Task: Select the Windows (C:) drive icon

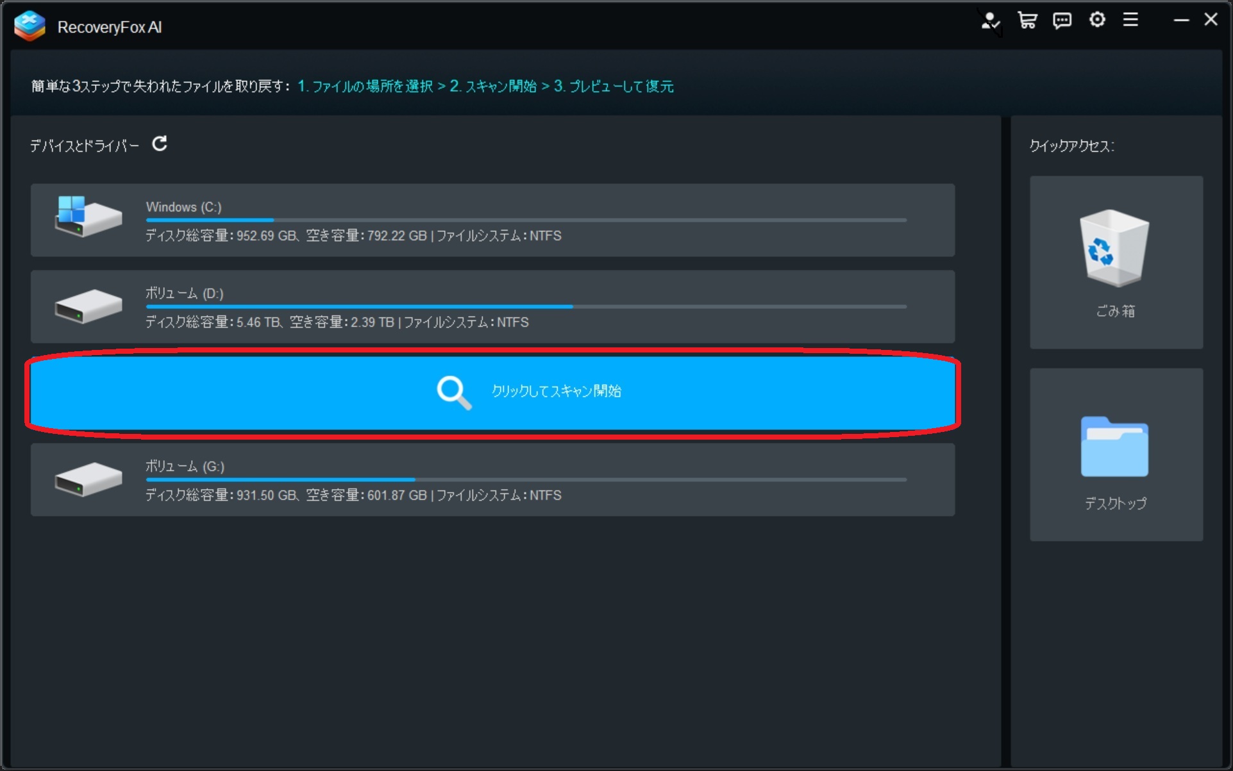Action: pyautogui.click(x=88, y=217)
